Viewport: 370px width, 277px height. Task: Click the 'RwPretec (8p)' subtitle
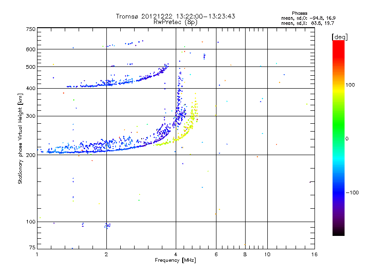point(175,22)
